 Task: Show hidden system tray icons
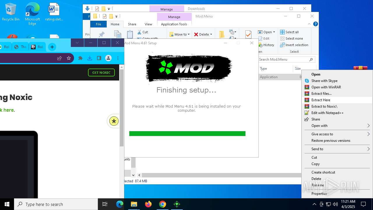[314, 204]
